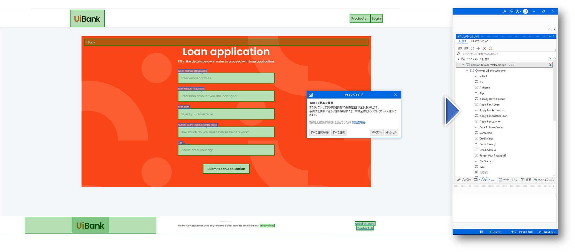Open the データ マネージャー panel tab
The image size is (575, 252).
tap(508, 180)
